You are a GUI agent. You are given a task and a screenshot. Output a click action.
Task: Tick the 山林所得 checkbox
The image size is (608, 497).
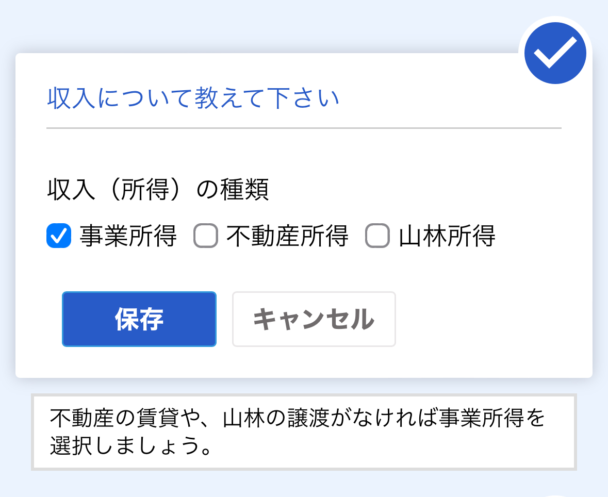(377, 236)
